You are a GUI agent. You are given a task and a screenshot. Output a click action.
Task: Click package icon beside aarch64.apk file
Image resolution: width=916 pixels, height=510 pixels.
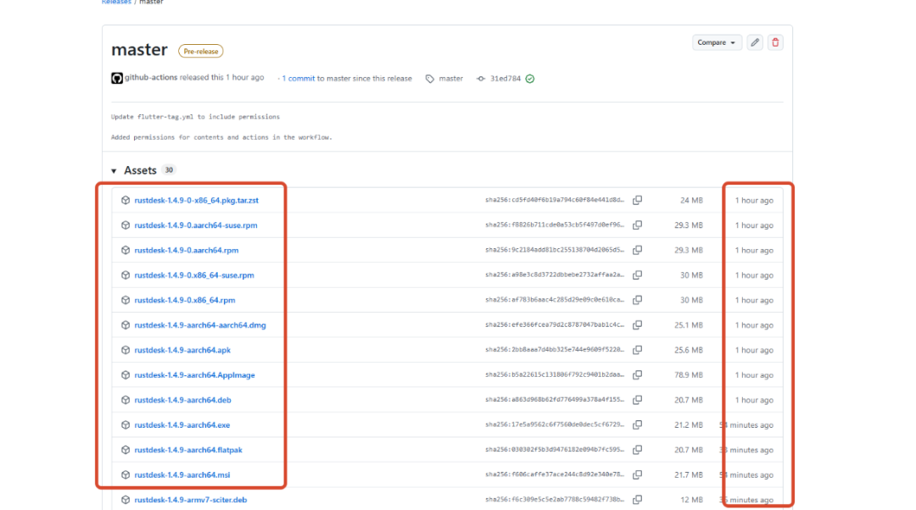point(125,350)
